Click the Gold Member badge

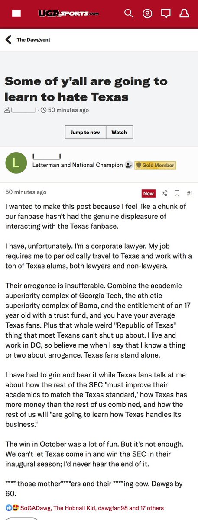pos(155,165)
